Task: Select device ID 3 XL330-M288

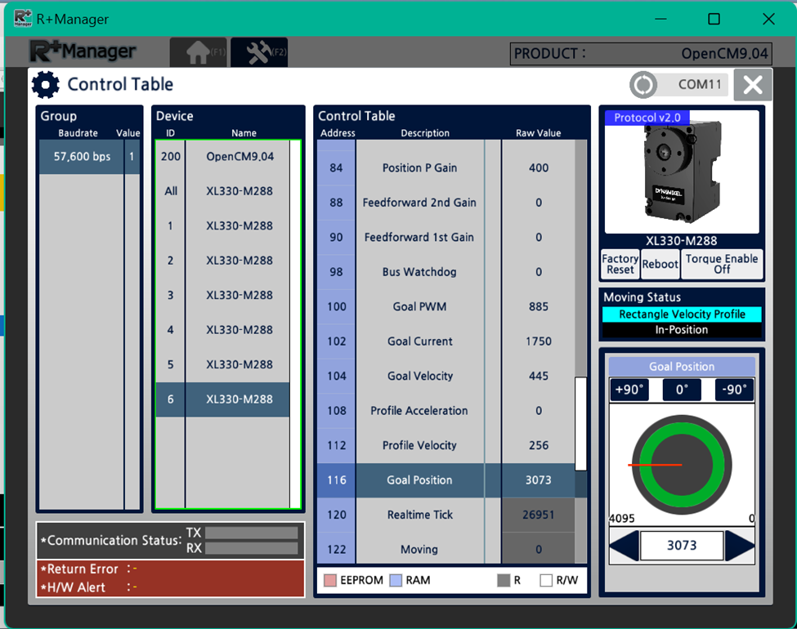Action: 222,295
